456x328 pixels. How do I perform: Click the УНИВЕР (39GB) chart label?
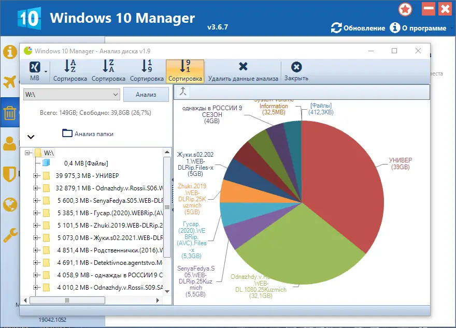pyautogui.click(x=401, y=163)
